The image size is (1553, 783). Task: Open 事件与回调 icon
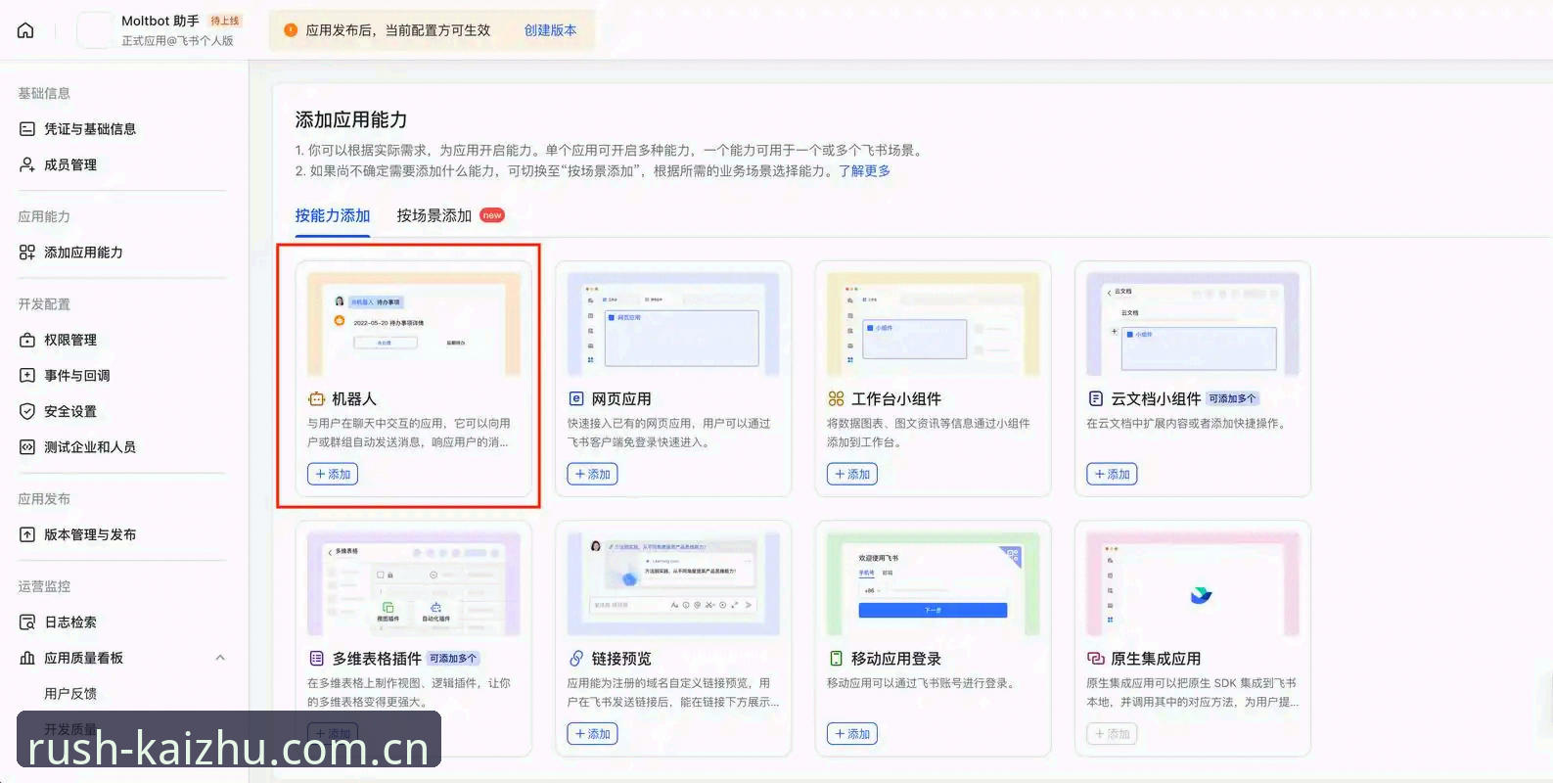(x=27, y=375)
